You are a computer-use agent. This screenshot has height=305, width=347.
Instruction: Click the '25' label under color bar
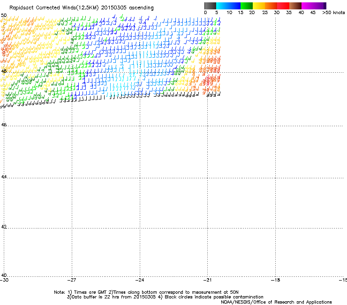pyautogui.click(x=265, y=13)
